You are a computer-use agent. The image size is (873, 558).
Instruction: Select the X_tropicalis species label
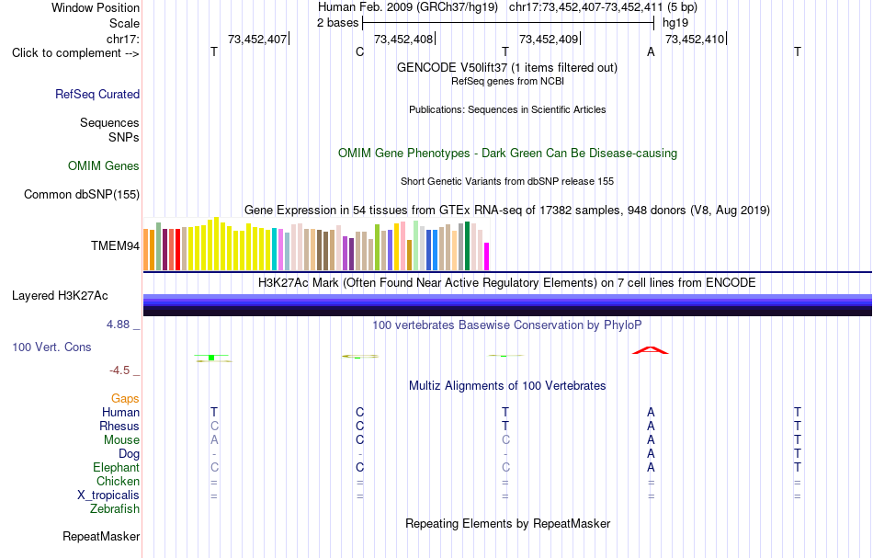[x=108, y=495]
